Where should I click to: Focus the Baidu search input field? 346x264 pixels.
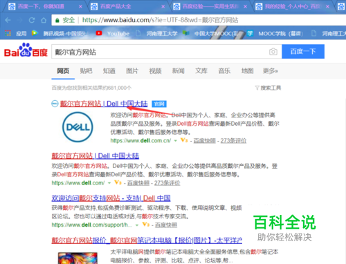[x=160, y=52]
